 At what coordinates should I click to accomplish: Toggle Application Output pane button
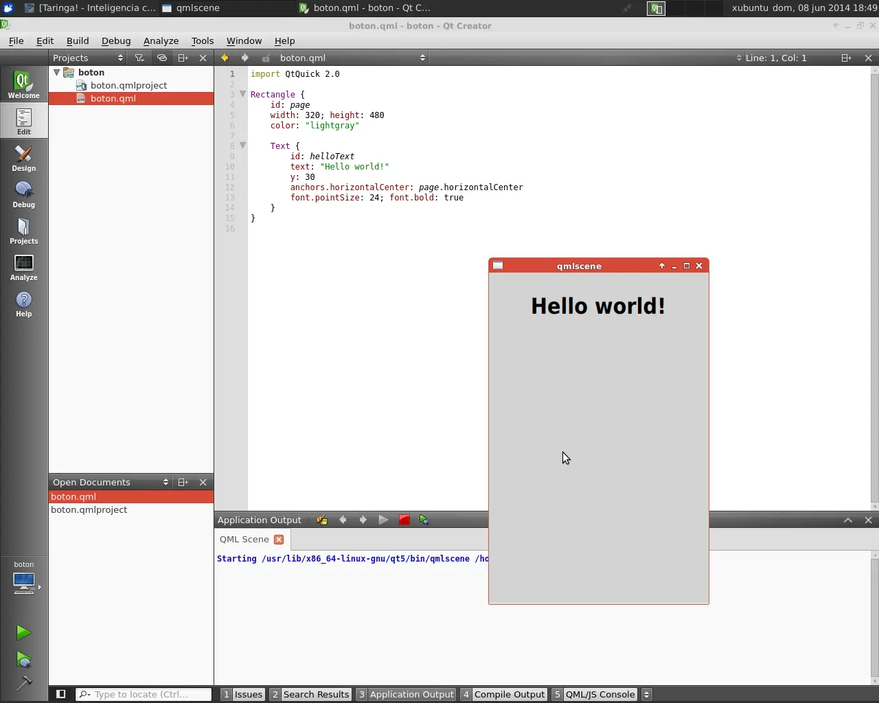(406, 694)
